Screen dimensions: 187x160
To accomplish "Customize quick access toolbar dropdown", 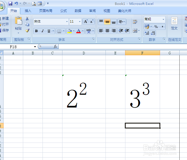I will coord(48,4).
